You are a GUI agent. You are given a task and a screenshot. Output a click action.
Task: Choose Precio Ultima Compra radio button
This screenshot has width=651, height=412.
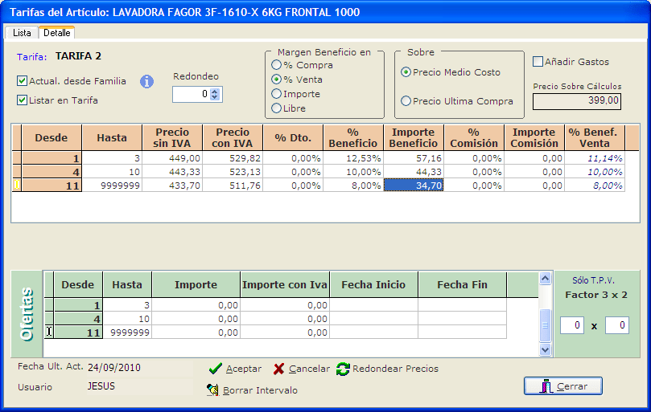(406, 101)
